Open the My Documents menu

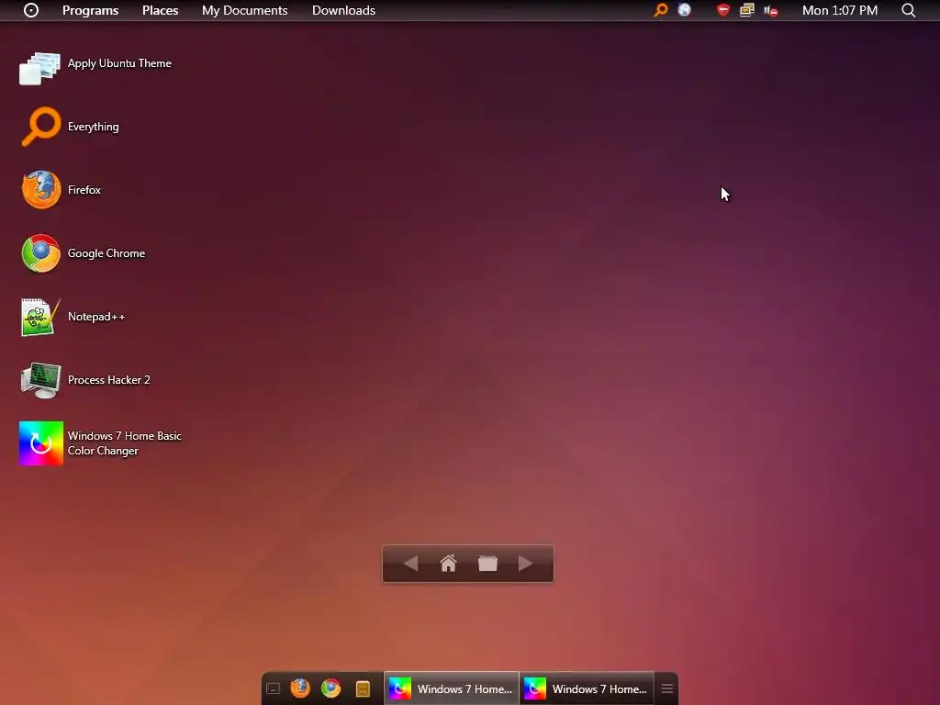[x=244, y=10]
